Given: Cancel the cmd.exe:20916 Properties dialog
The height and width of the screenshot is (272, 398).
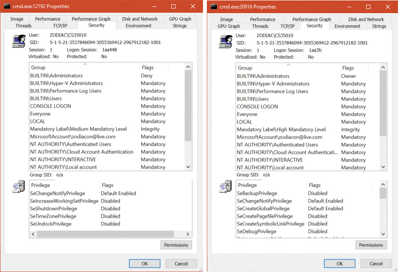Looking at the screenshot, I should (x=376, y=264).
